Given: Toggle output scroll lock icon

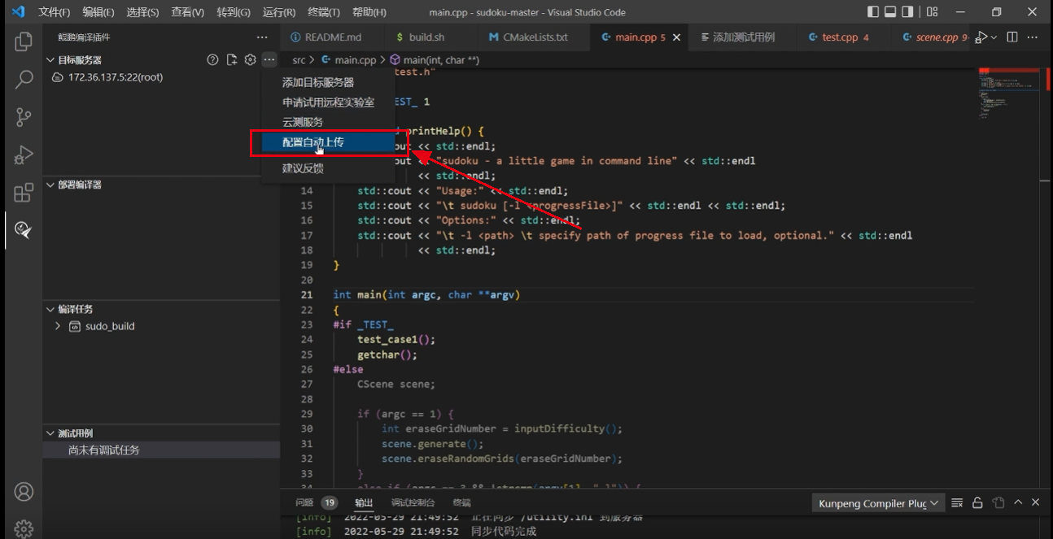Looking at the screenshot, I should pos(978,503).
